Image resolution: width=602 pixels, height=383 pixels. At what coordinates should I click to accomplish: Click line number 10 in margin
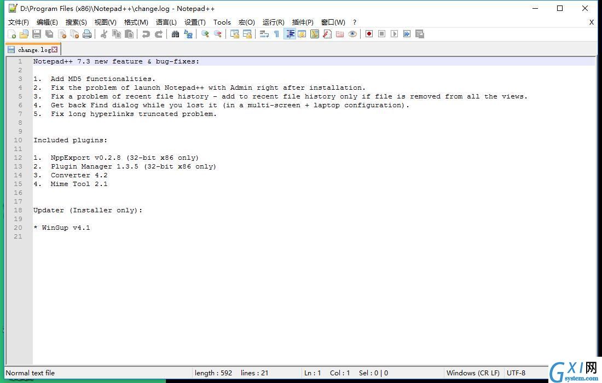18,141
